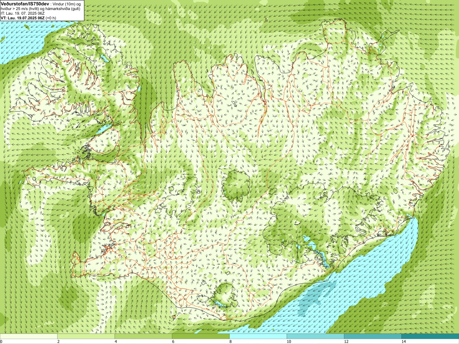Click the light cyan 8–10 m/s legend swatch
The height and width of the screenshot is (344, 459).
click(x=258, y=336)
